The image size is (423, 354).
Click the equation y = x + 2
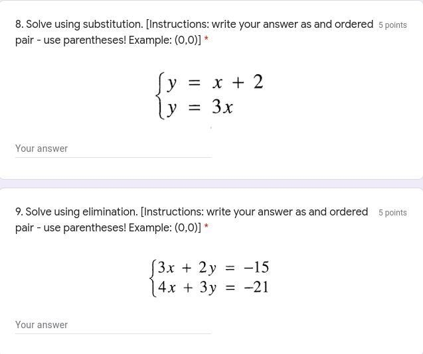[214, 82]
